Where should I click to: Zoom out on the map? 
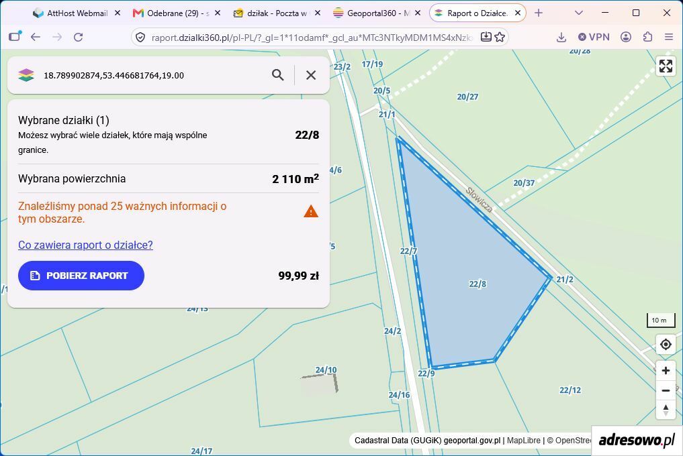[x=666, y=390]
